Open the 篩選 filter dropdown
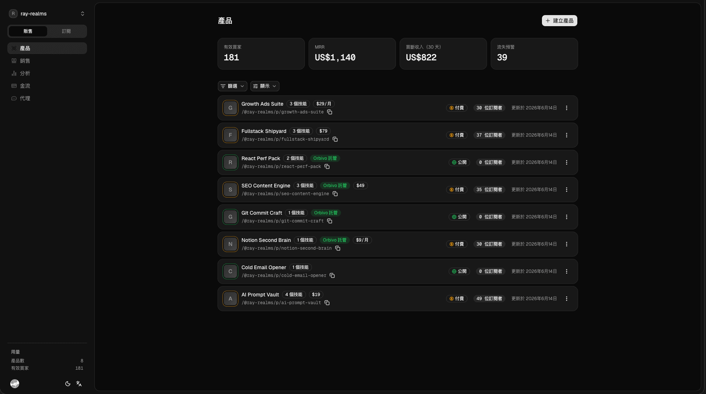The height and width of the screenshot is (394, 706). pyautogui.click(x=232, y=86)
